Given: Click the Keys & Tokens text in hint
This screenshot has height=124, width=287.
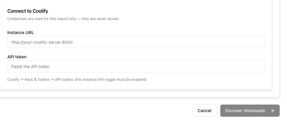Looking at the screenshot, I should point(37,80).
